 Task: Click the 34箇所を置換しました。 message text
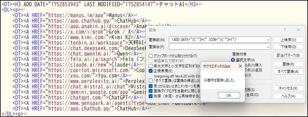pyautogui.click(x=220, y=80)
